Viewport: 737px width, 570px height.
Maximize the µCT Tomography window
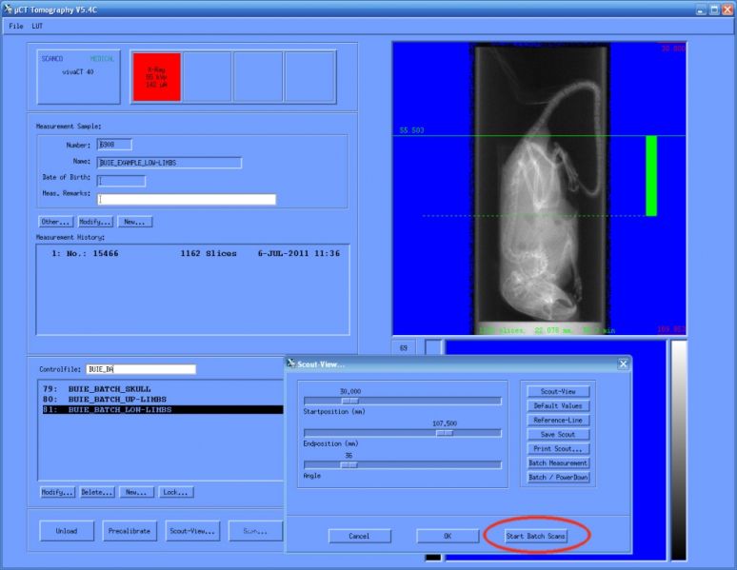point(714,10)
